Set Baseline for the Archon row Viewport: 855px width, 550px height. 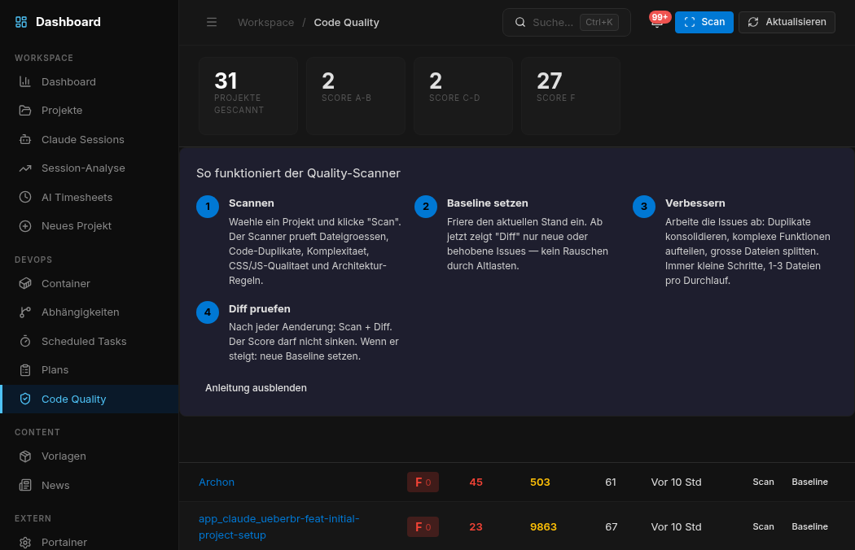coord(809,482)
